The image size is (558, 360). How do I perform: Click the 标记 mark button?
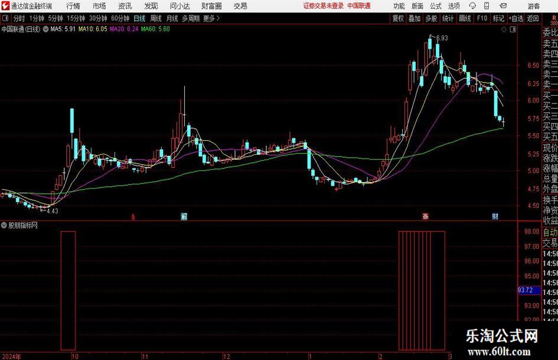[x=498, y=18]
